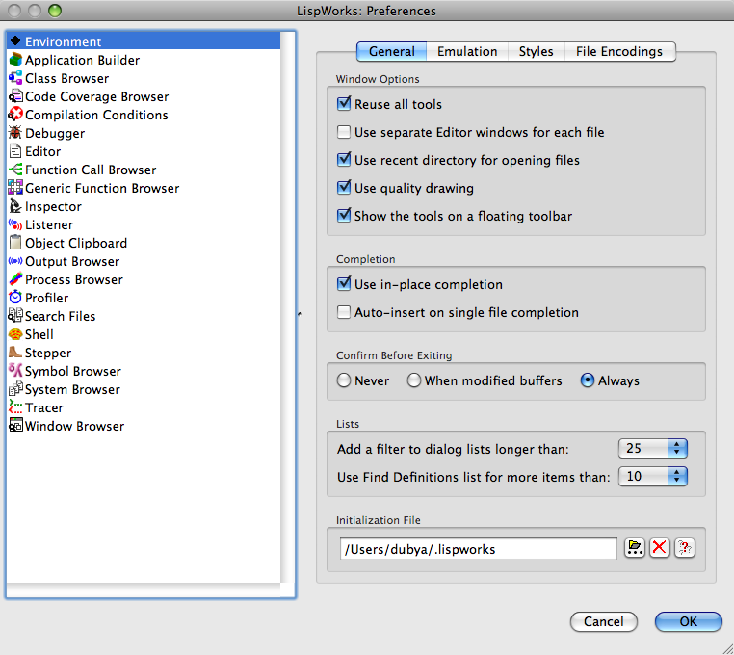The image size is (734, 655).
Task: Click the Stepper boot icon
Action: click(x=15, y=353)
